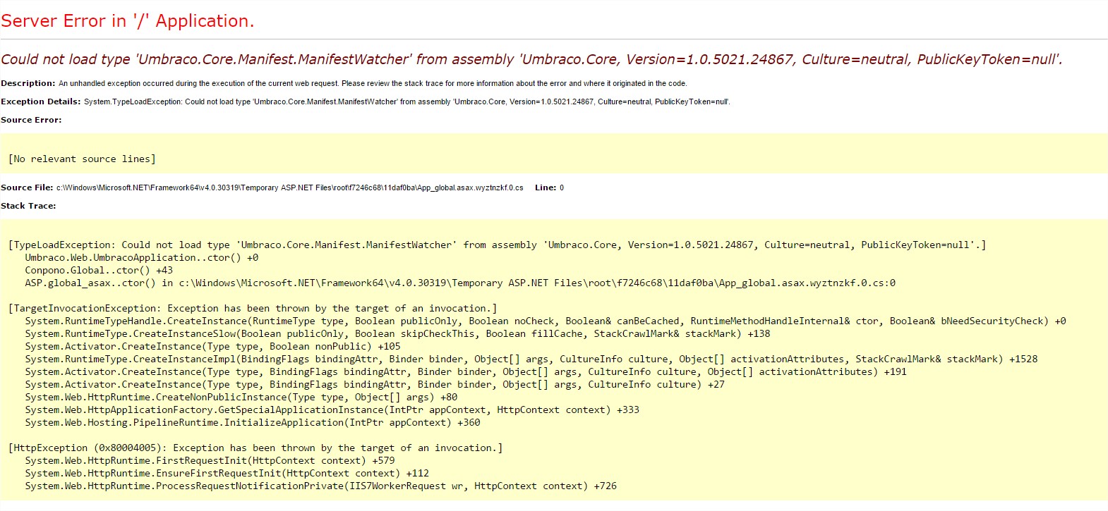
Task: Click the 'System.Activator.CreateInstance' +105 line
Action: click(x=212, y=347)
